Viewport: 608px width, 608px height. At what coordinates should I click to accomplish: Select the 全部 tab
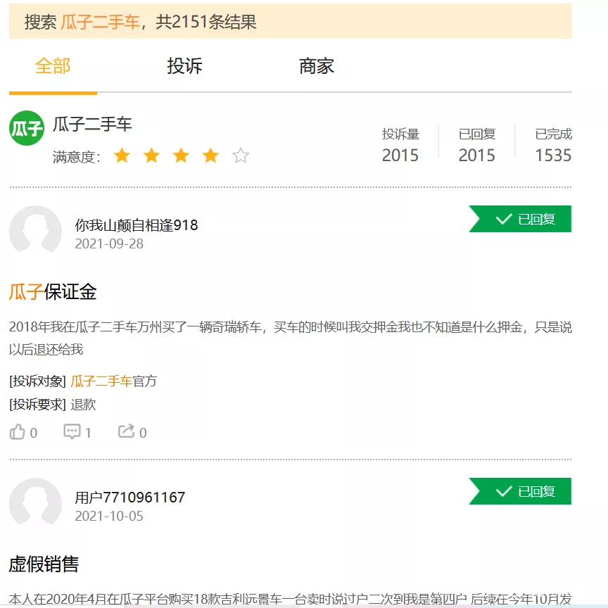53,67
